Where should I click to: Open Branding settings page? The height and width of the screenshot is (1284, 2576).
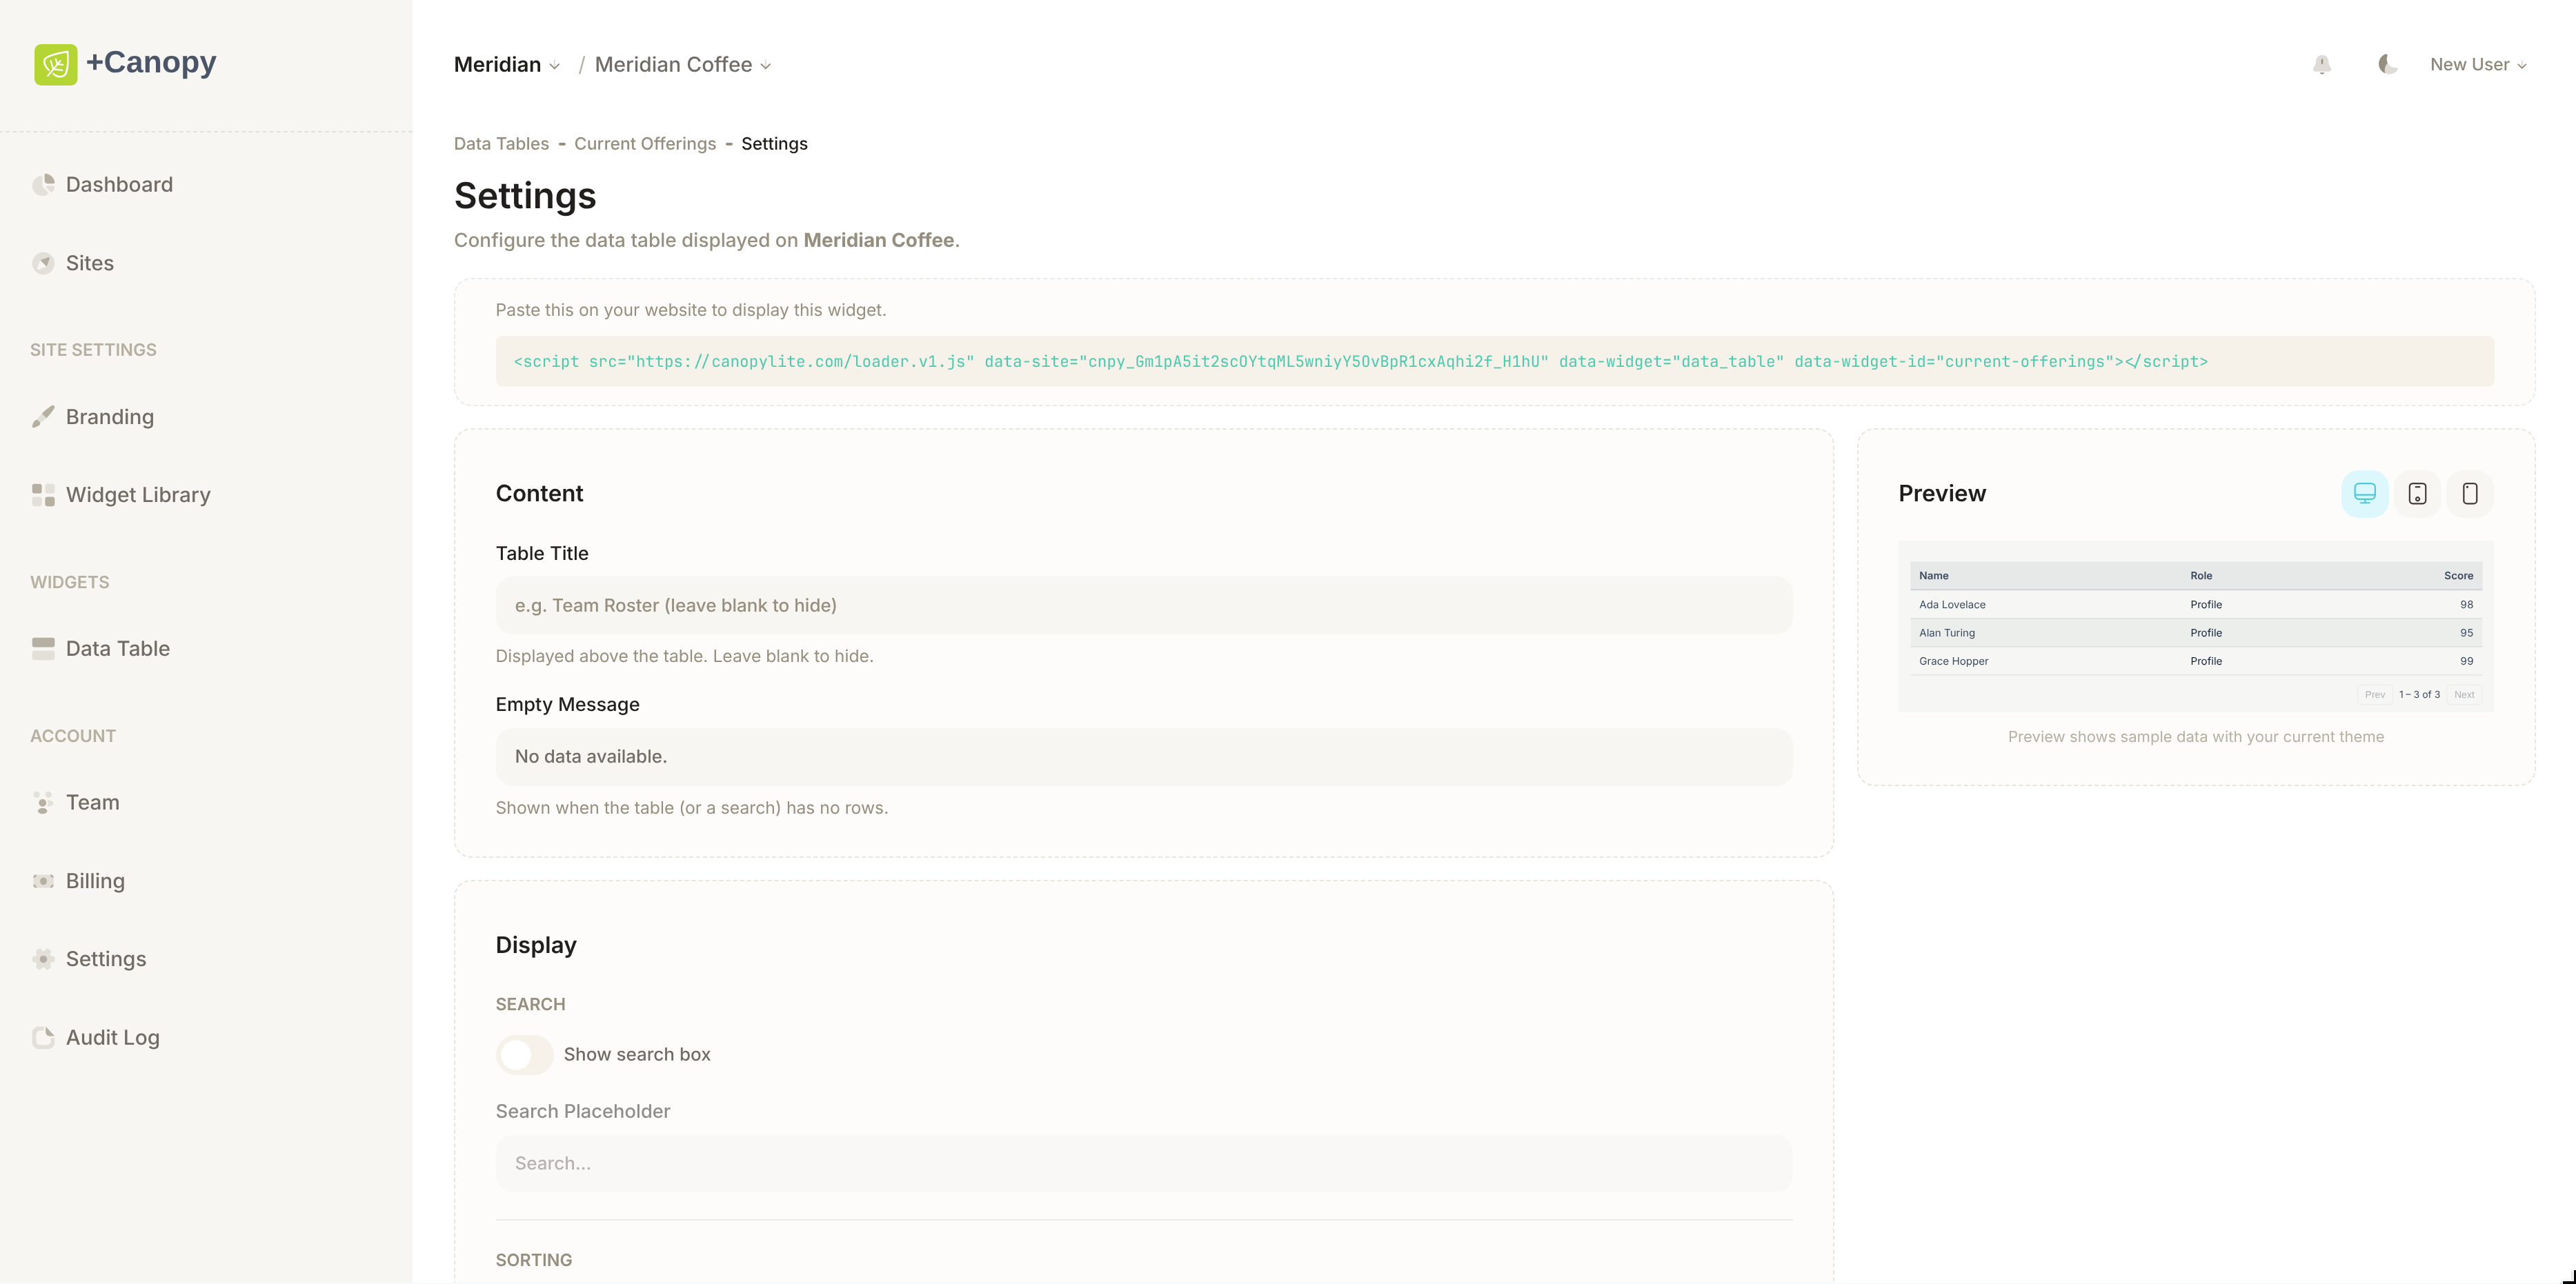tap(110, 417)
